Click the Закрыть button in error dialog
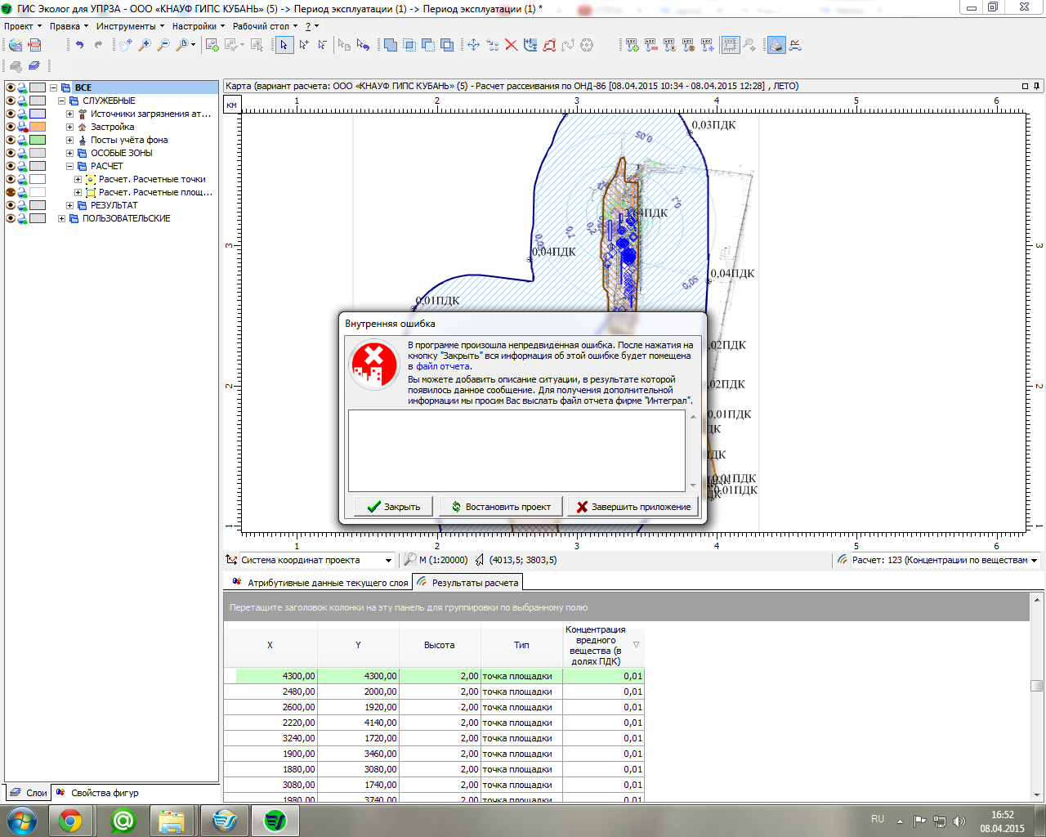Viewport: 1046px width, 837px height. [x=394, y=507]
